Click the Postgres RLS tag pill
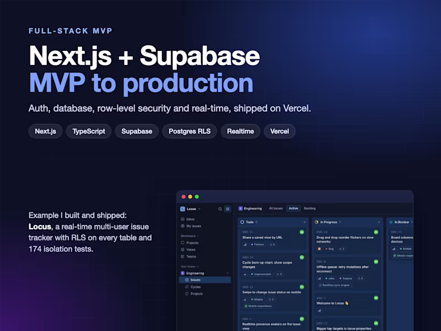Viewport: 441px width, 331px height. pos(190,131)
